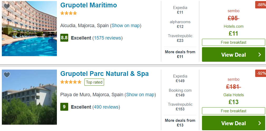Select alpharooms £12 deal

[180, 24]
